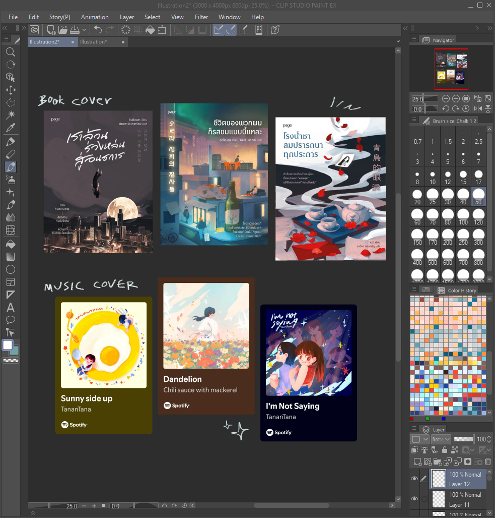Click the layer opacity slider
This screenshot has width=495, height=518.
point(463,439)
